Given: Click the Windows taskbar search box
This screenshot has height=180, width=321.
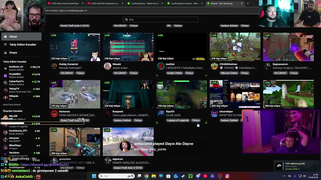Looking at the screenshot, I should (117, 176).
